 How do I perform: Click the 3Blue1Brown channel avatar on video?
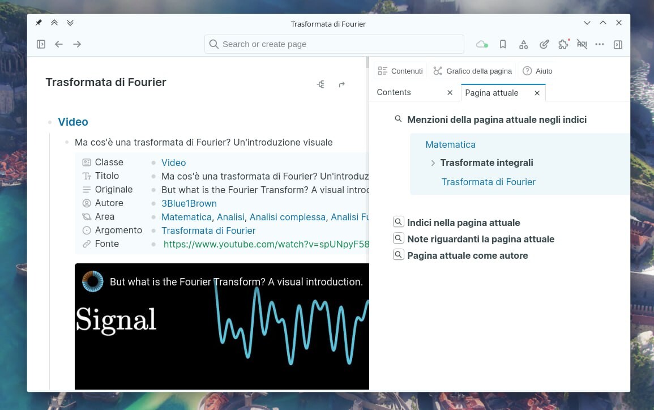pos(93,281)
